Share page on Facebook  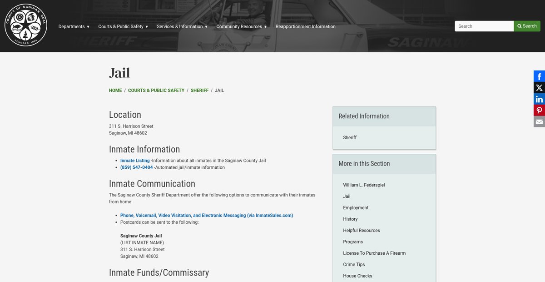tap(539, 76)
